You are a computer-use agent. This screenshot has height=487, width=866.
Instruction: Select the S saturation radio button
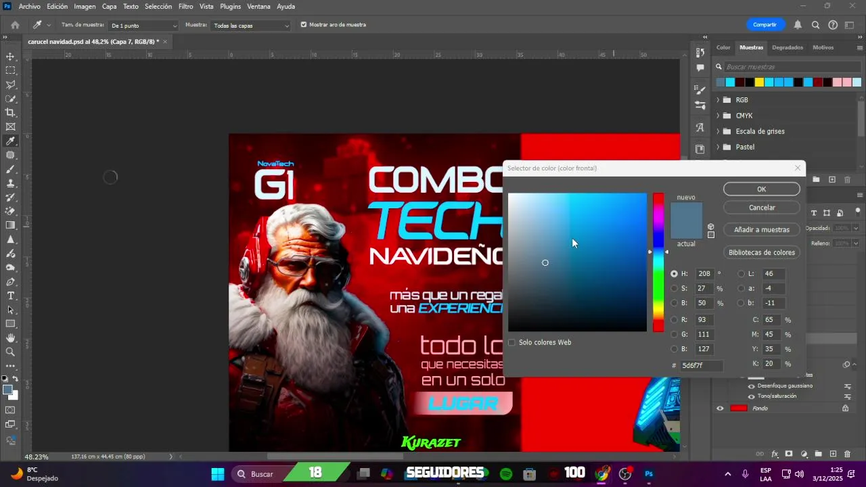674,289
